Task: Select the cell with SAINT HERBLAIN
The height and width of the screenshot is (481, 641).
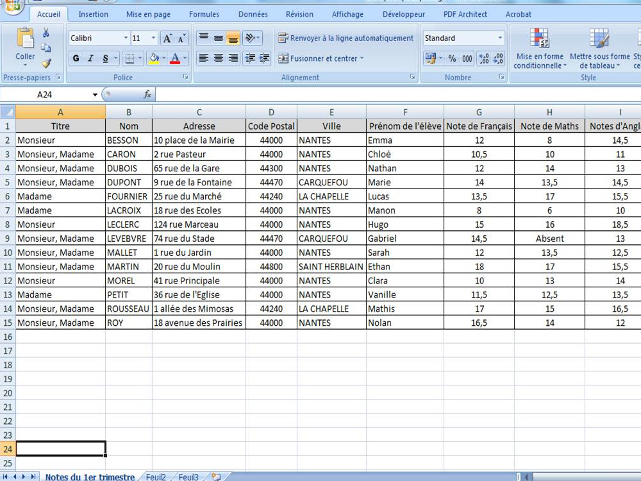Action: click(331, 267)
